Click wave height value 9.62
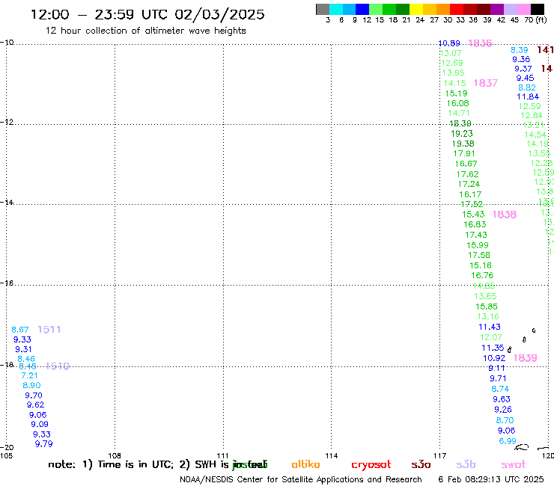 pos(35,405)
